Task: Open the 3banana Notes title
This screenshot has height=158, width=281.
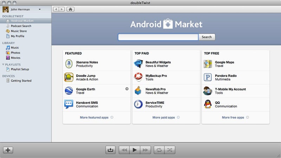Action: click(87, 62)
